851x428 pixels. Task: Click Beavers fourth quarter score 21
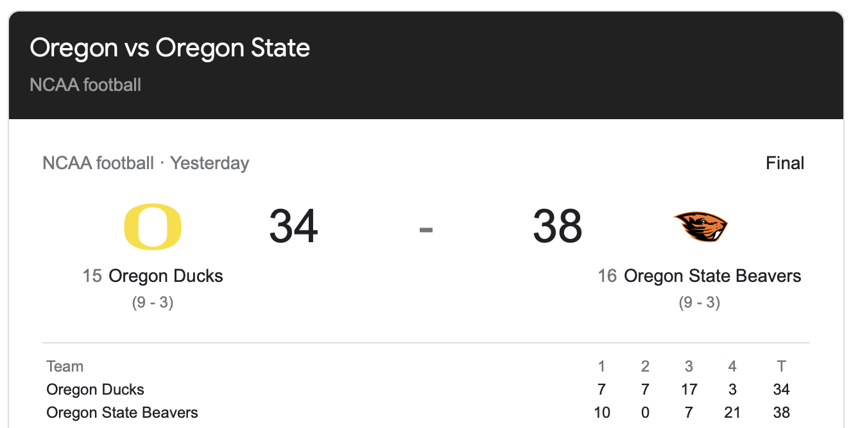point(732,413)
